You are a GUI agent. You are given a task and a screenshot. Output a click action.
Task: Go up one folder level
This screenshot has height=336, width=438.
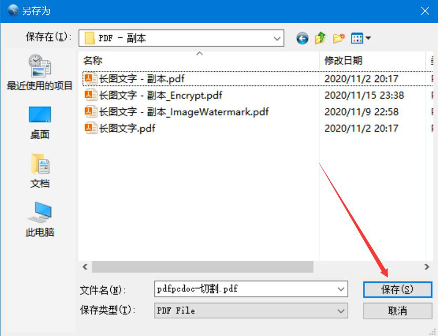[320, 38]
